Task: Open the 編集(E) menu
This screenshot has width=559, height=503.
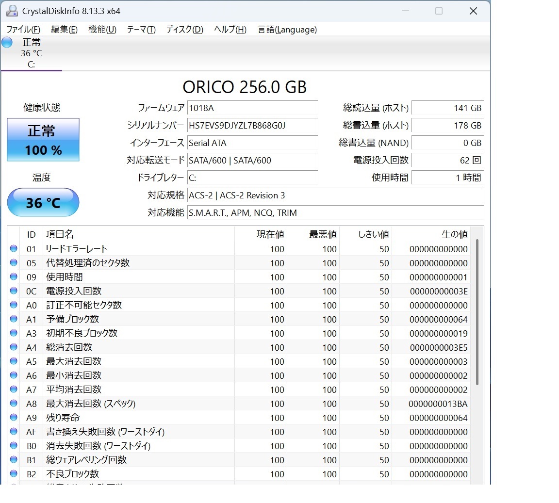Action: click(64, 30)
